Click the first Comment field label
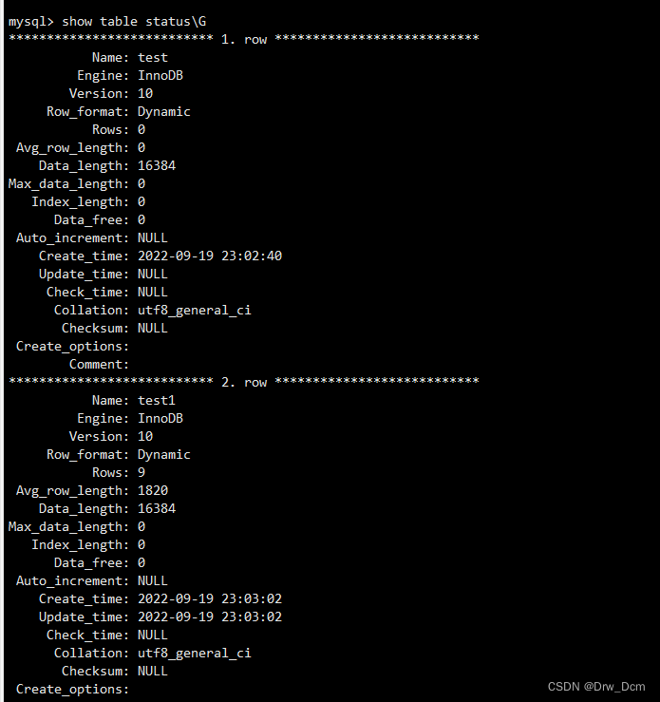The image size is (660, 702). point(99,365)
